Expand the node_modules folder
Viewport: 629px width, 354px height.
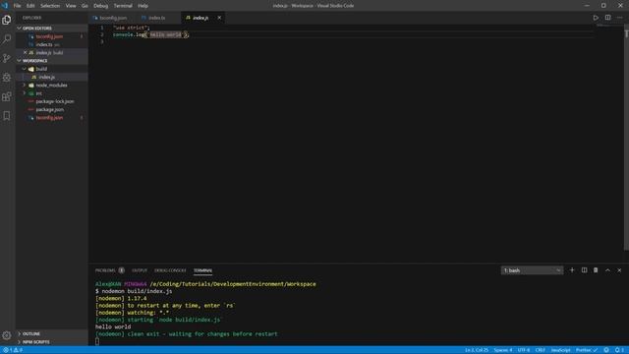[24, 86]
